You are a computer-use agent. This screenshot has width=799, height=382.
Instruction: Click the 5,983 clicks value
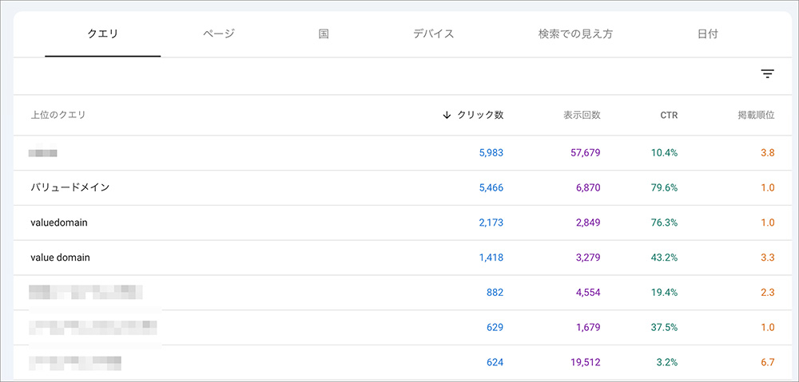tap(491, 152)
